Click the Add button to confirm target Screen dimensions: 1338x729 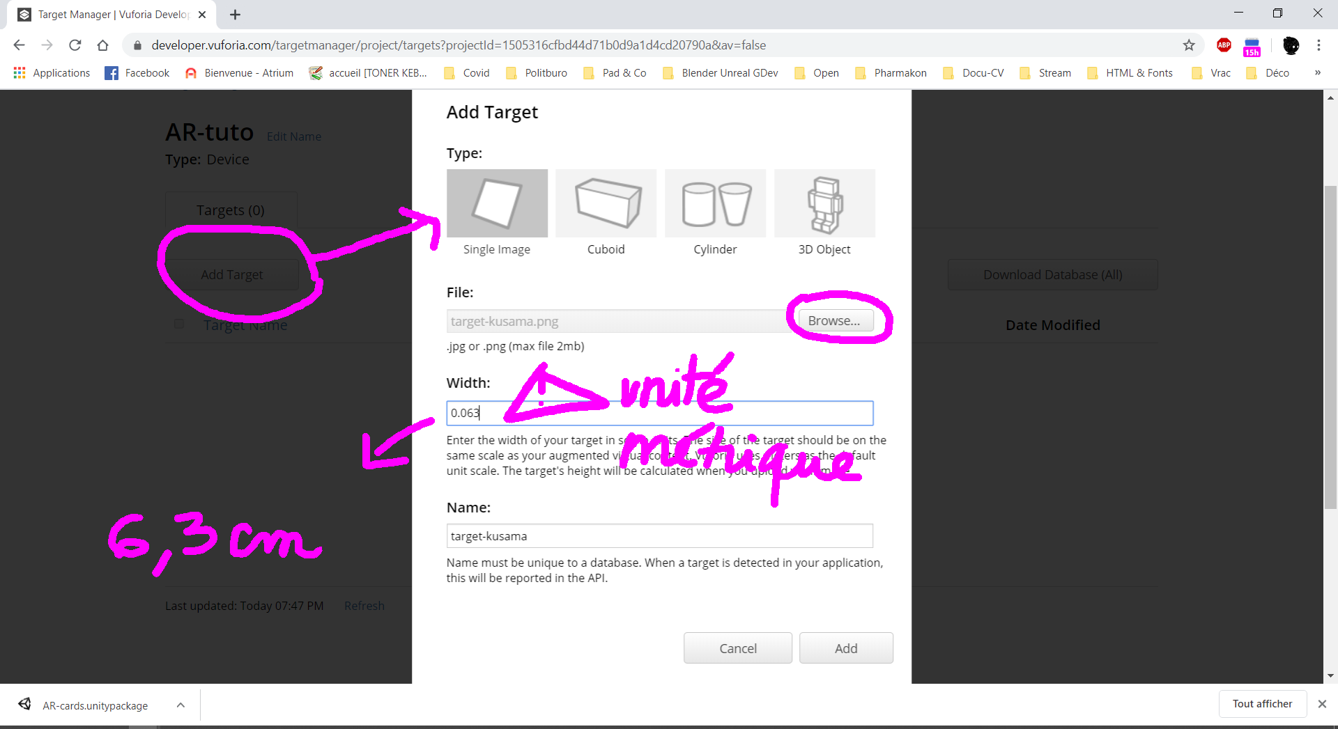[845, 648]
